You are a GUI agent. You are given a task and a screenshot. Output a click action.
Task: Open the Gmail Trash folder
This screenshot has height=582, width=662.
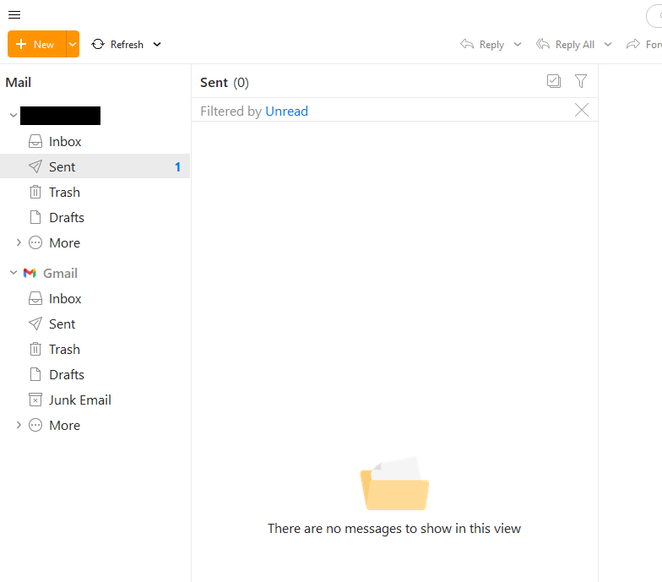click(x=95, y=350)
